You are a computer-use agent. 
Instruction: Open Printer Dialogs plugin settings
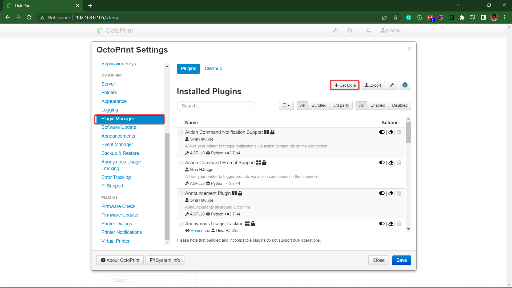tap(116, 224)
